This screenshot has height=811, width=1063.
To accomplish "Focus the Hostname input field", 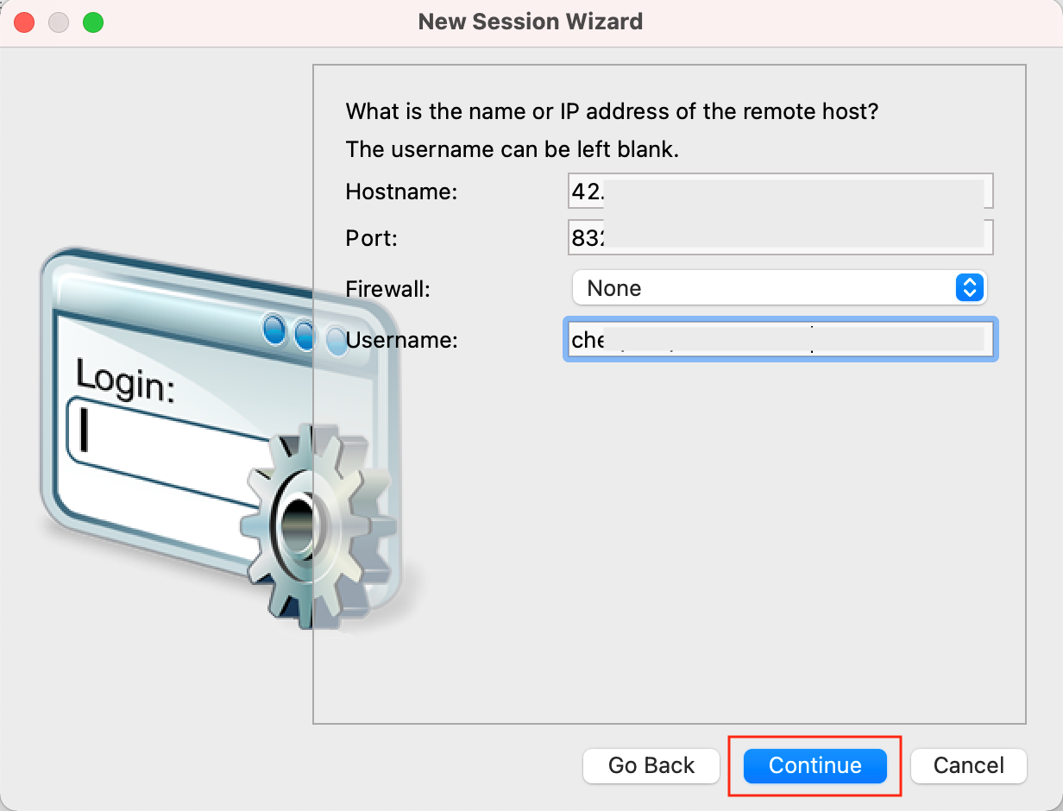I will click(781, 192).
